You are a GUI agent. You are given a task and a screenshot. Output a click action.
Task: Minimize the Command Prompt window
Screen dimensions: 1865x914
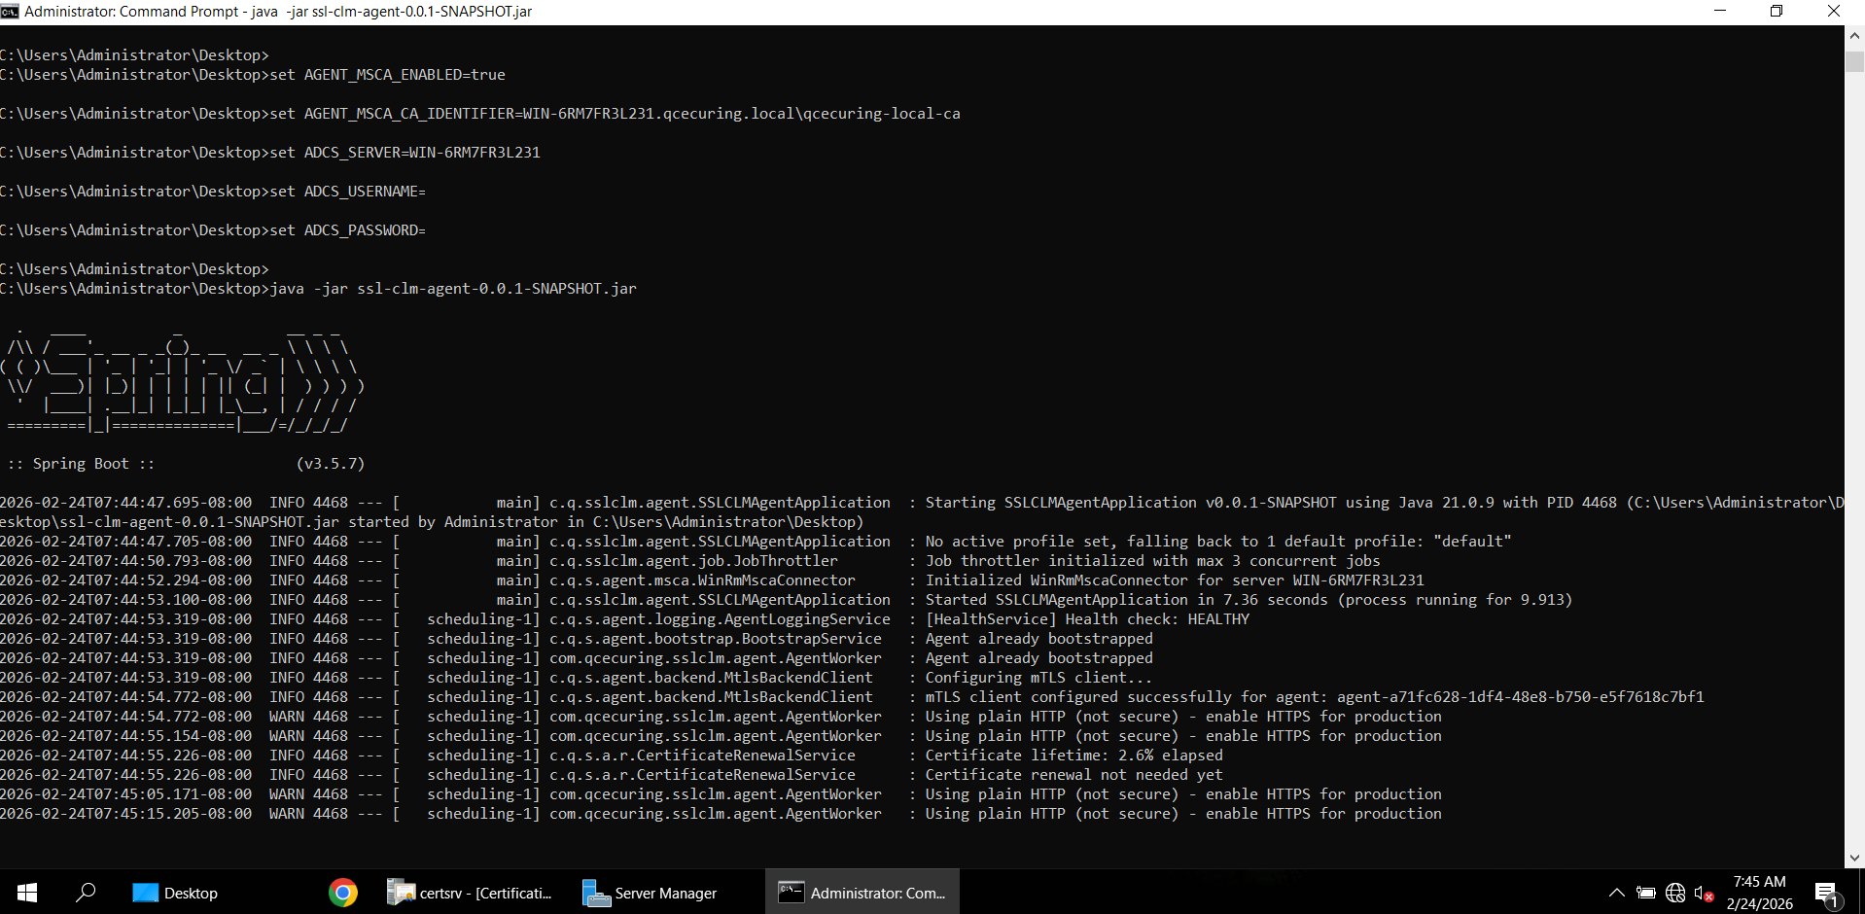pos(1719,12)
